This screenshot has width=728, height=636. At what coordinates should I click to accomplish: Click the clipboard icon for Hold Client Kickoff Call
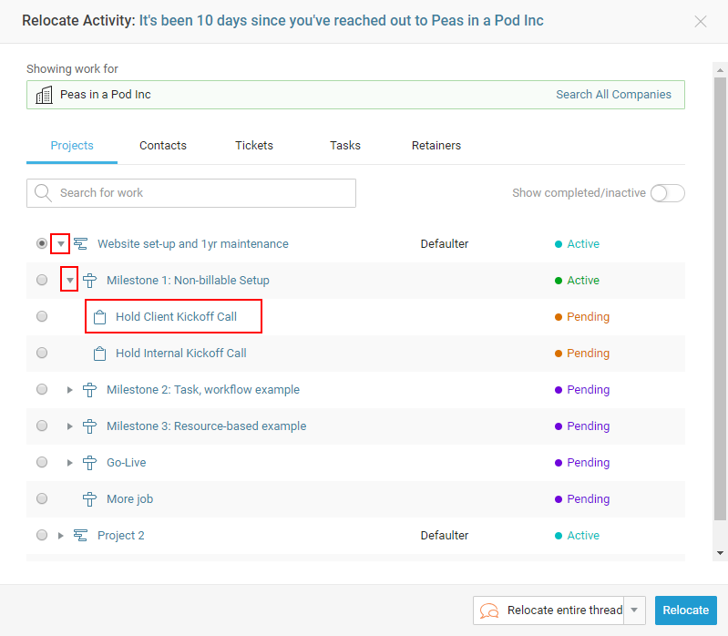tap(99, 317)
